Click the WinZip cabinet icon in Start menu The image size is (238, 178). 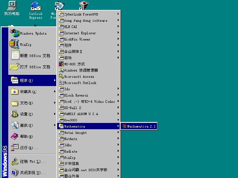click(x=15, y=44)
